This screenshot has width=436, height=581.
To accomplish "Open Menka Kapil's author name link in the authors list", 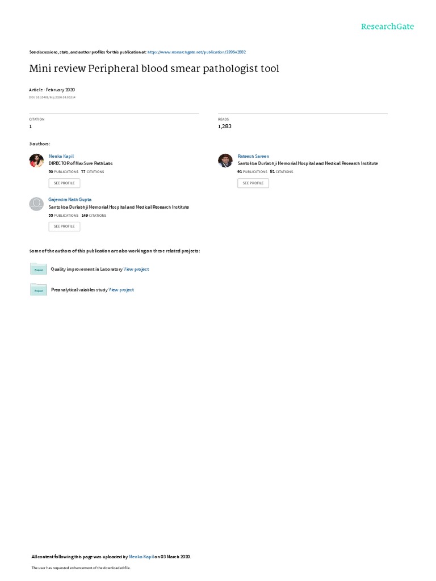I will (x=61, y=157).
